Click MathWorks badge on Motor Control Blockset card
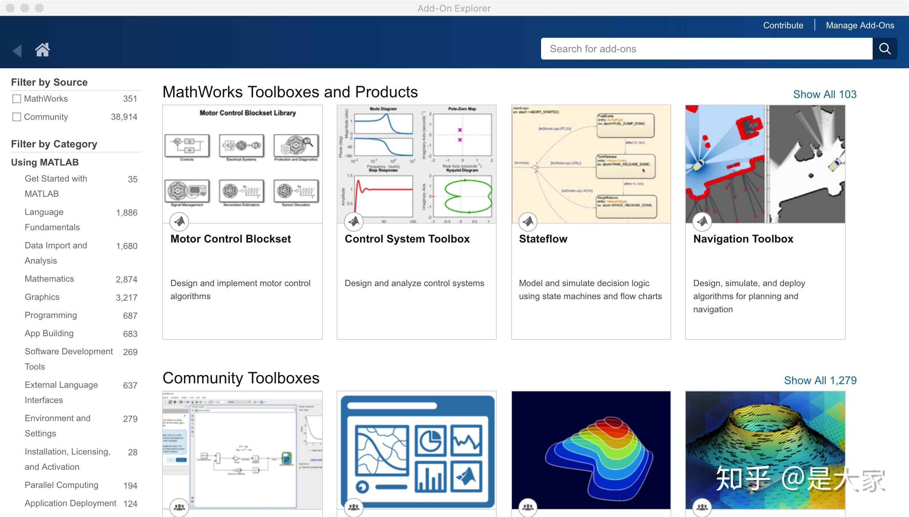The image size is (909, 517). pos(179,221)
